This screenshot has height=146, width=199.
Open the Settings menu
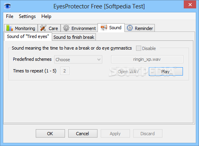[x=27, y=16]
